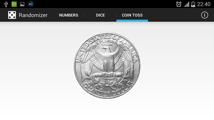This screenshot has height=120, width=214.
Task: Select the COIN TOSS tab
Action: [x=132, y=15]
